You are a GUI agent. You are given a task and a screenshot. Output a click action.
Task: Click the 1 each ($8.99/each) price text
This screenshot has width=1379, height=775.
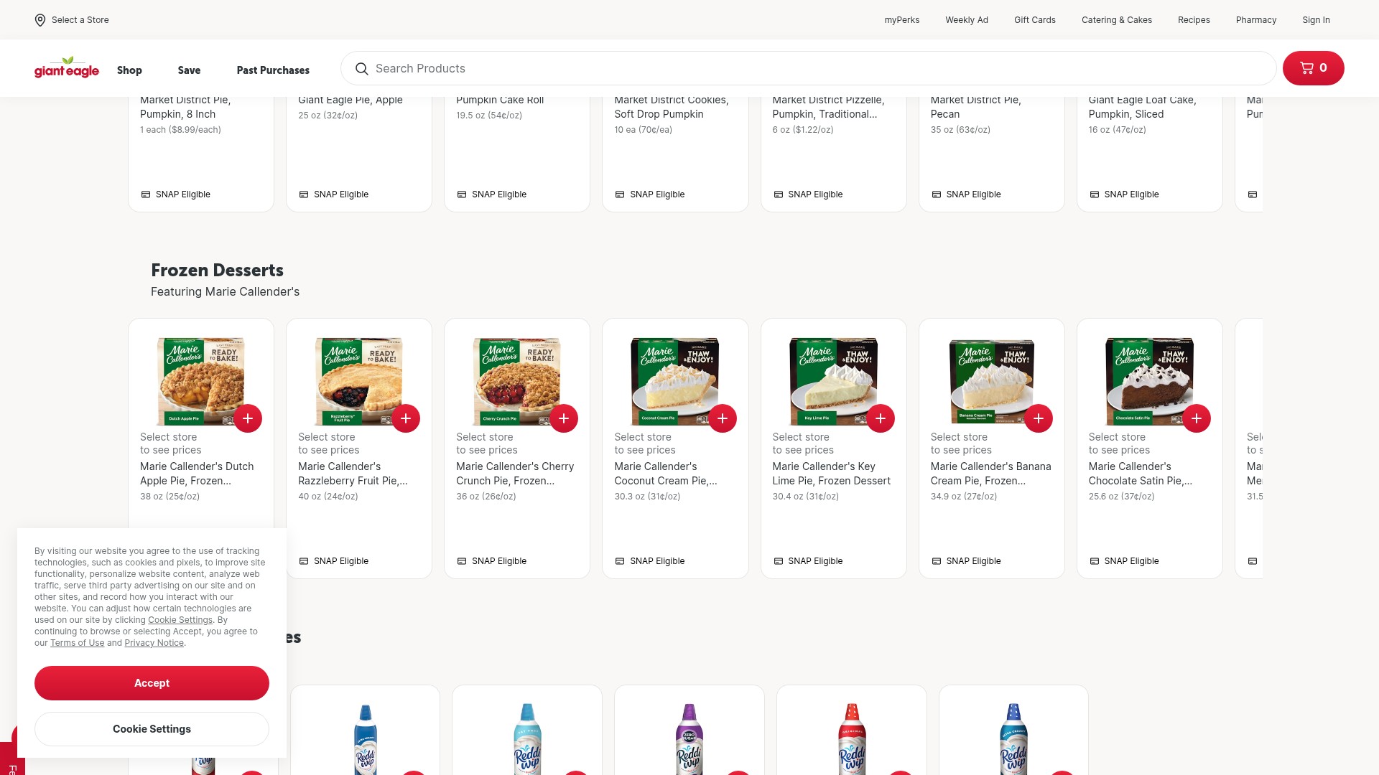tap(180, 130)
